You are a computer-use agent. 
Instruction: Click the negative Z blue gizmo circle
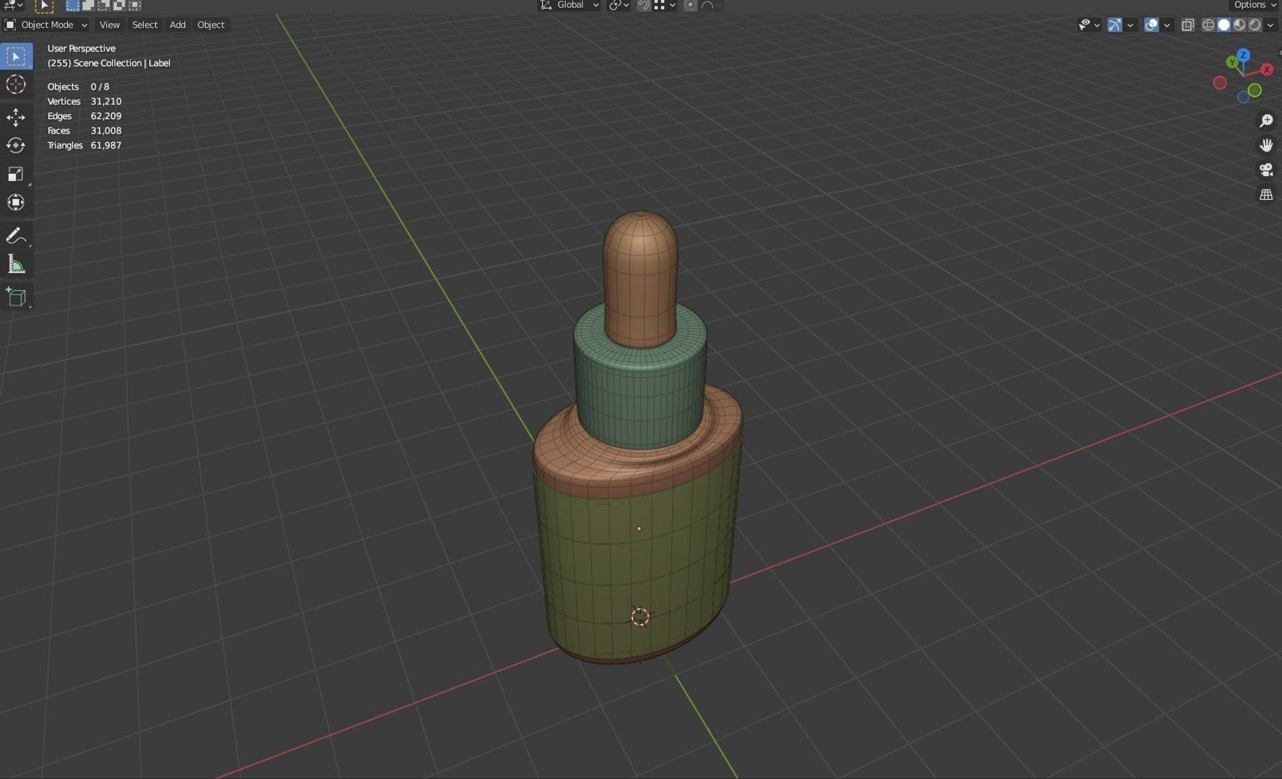pos(1243,97)
